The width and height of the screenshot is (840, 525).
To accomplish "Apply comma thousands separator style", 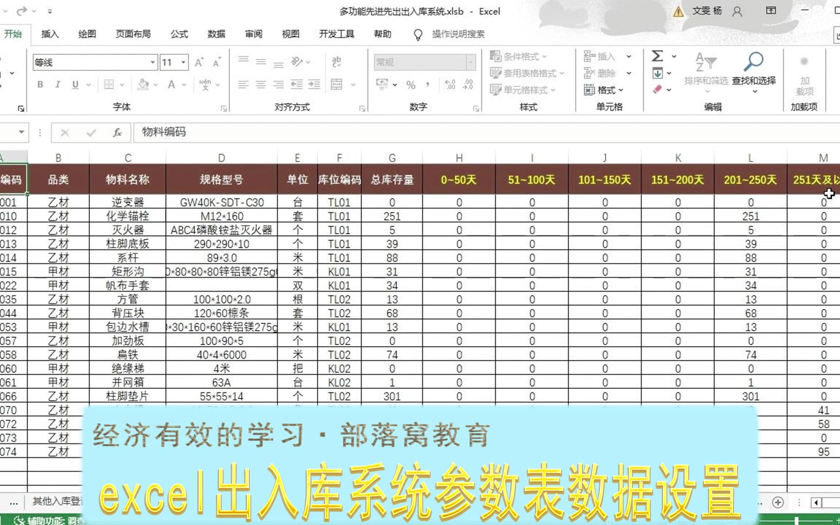I will point(428,85).
